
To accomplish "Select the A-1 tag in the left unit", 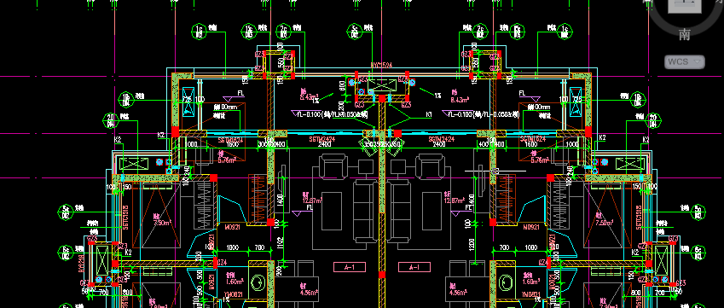I will 350,267.
